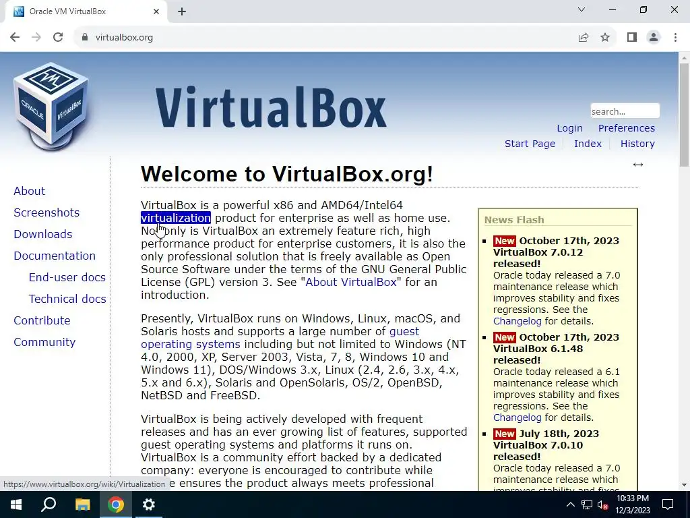The height and width of the screenshot is (518, 690).
Task: Open taskbar search
Action: click(49, 505)
